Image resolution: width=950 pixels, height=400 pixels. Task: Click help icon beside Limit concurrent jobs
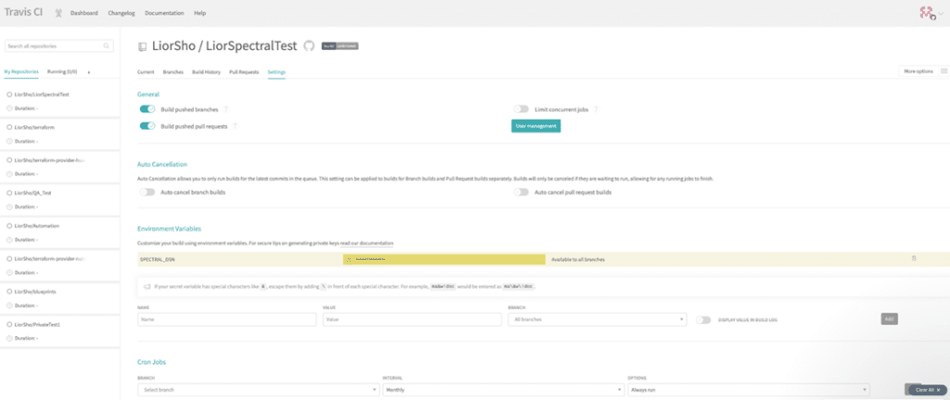(x=596, y=110)
